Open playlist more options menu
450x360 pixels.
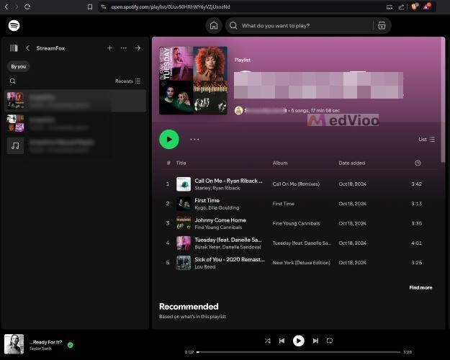(194, 139)
